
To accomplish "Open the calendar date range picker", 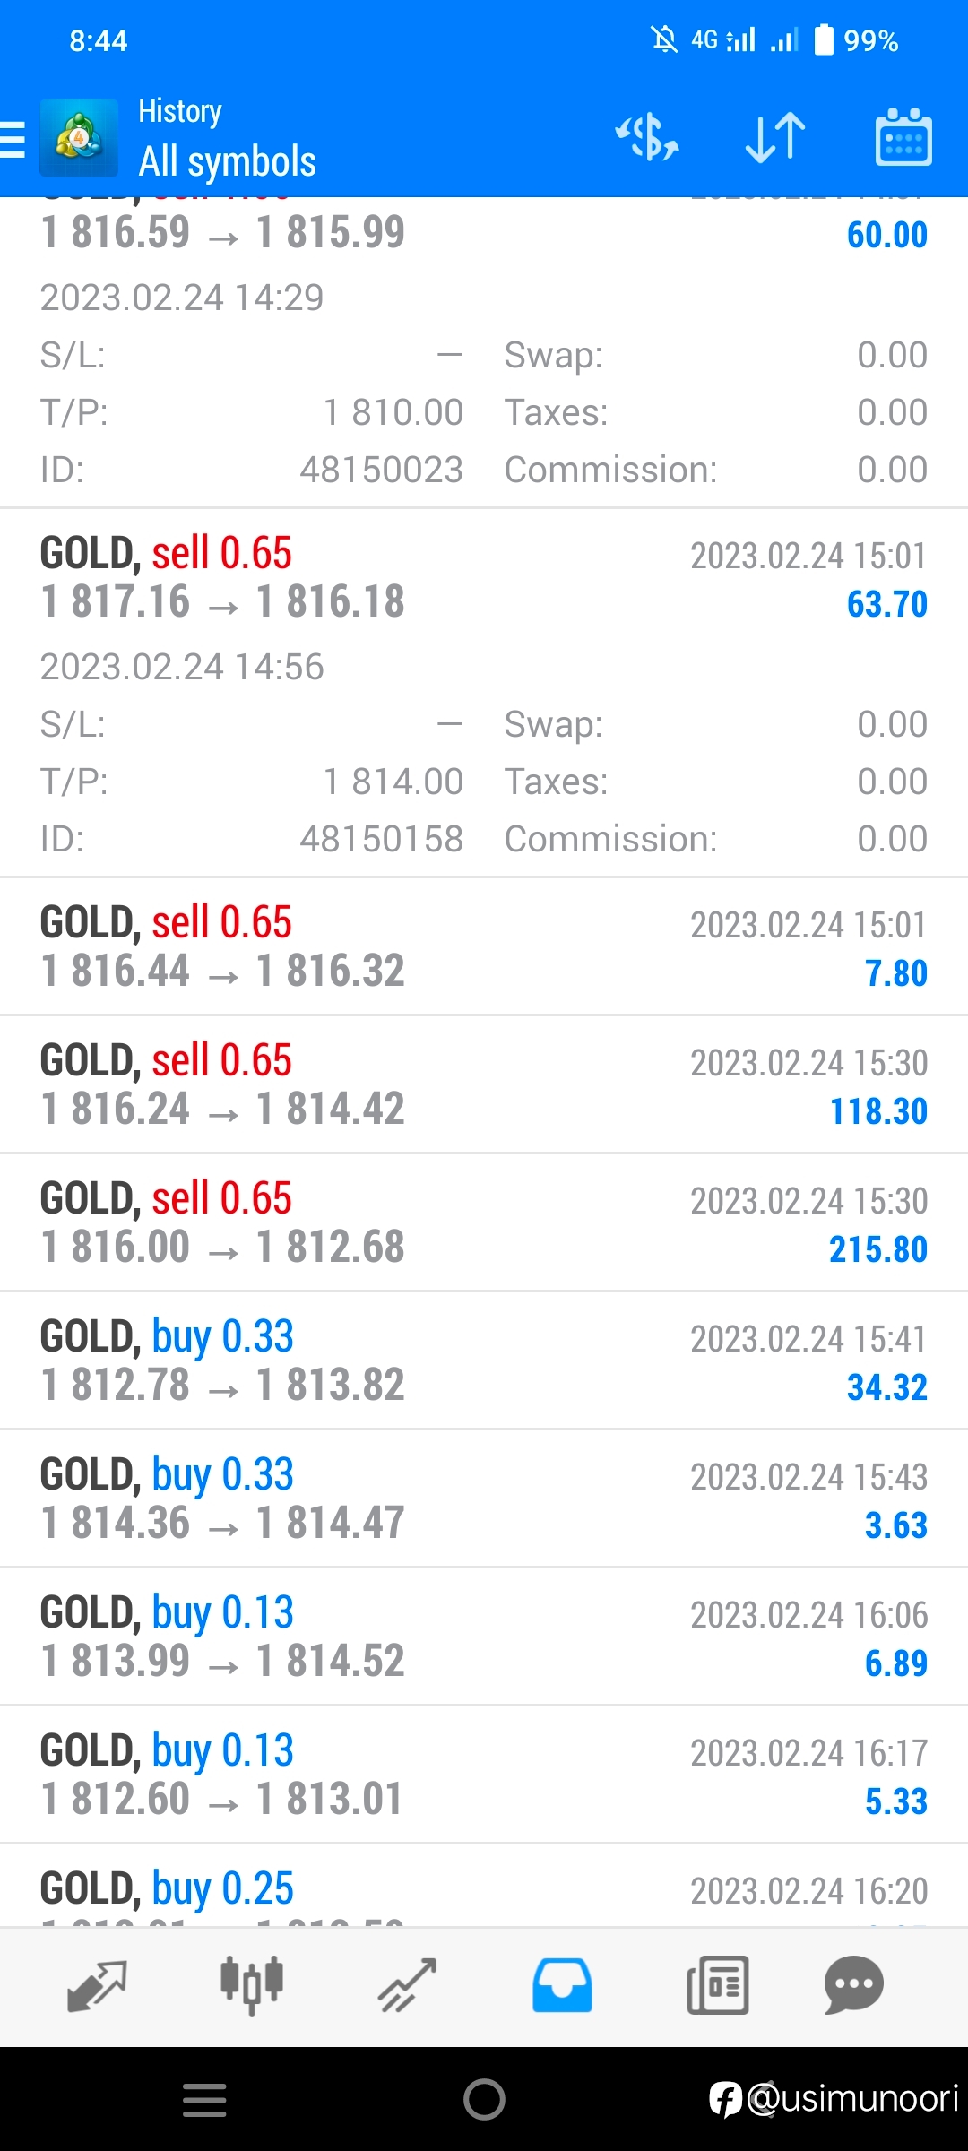I will pos(903,137).
